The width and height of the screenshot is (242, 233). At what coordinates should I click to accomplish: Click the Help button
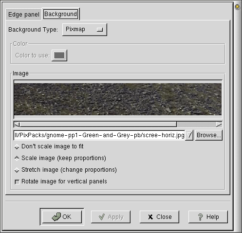coord(208,217)
